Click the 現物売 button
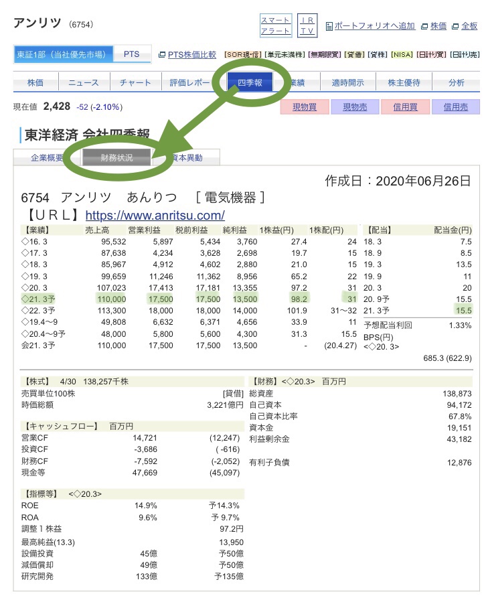 click(355, 107)
